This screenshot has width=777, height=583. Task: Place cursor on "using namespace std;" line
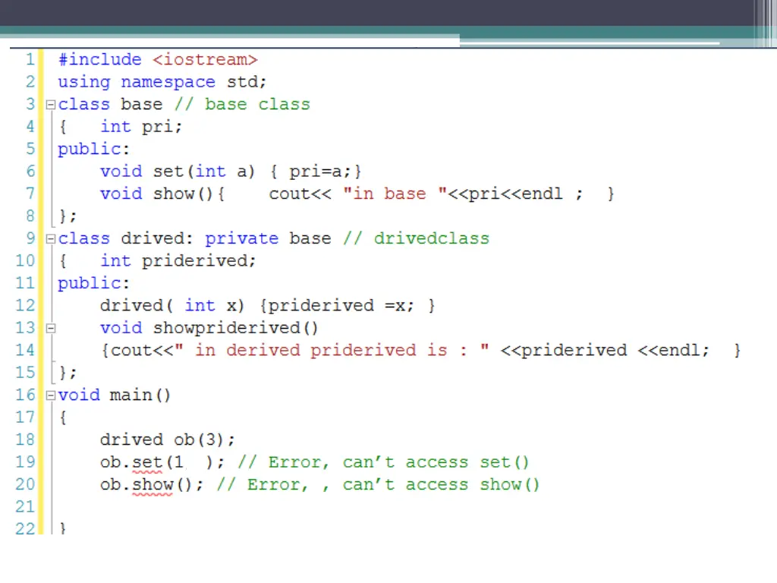[162, 82]
